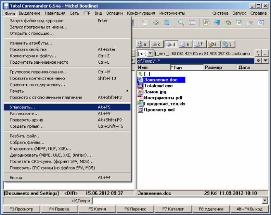Viewport: 271px width, 215px height.
Task: Choose Упаковать… from the Файл menu
Action: (x=67, y=107)
